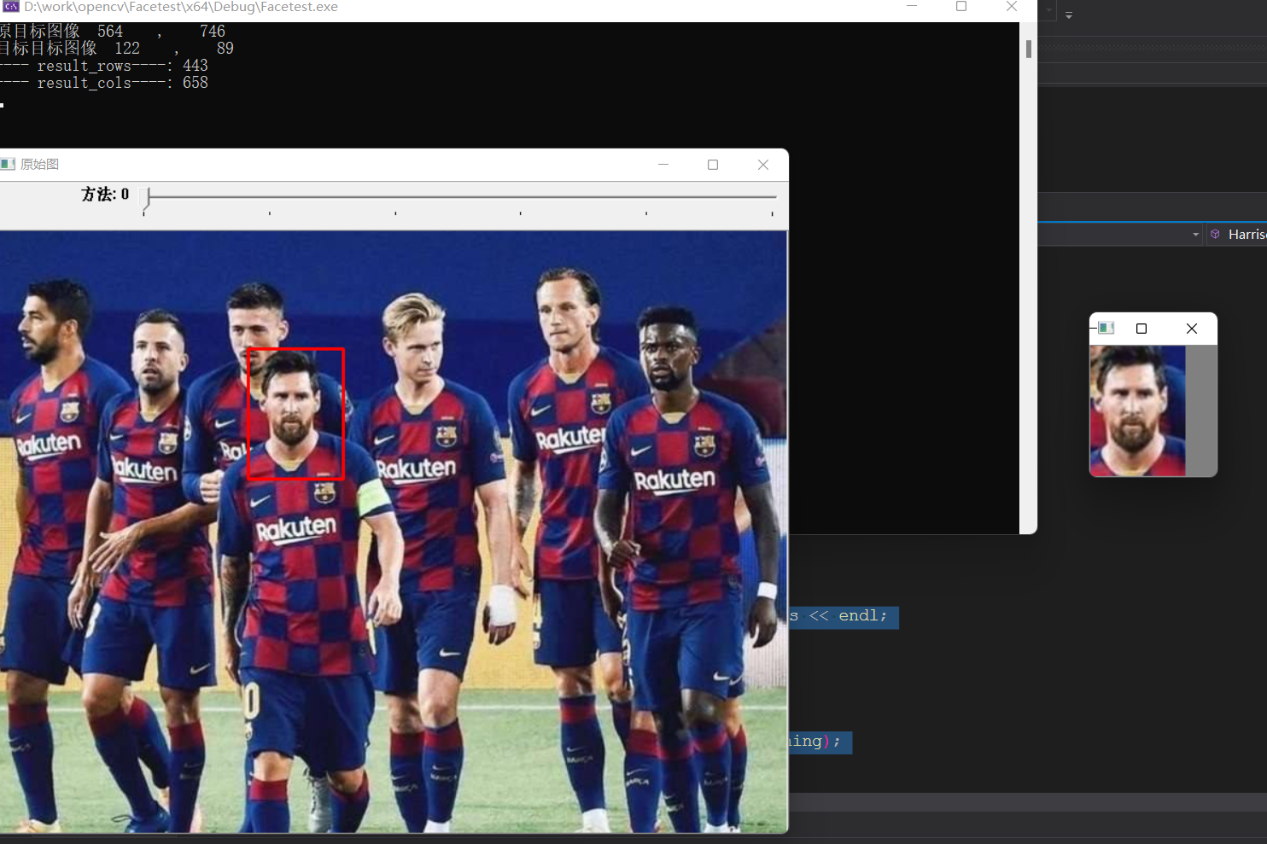1267x844 pixels.
Task: Click the console window C:\ icon
Action: tap(9, 7)
